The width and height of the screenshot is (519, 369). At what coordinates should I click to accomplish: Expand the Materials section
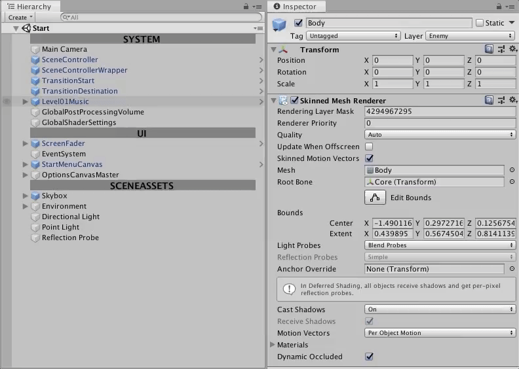(x=273, y=345)
